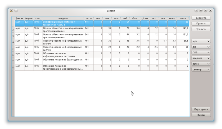Select row header number 5

13,49
